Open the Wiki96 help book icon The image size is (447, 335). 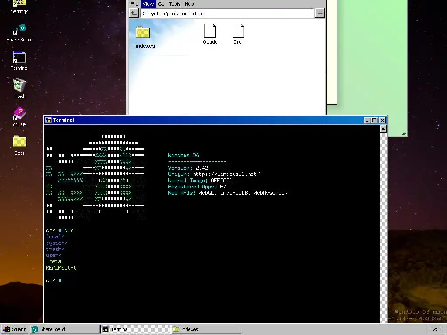pos(19,117)
